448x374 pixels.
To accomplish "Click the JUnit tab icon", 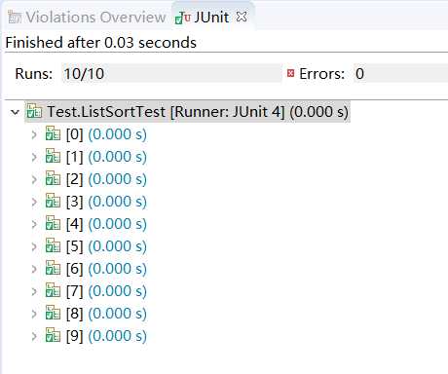I will pyautogui.click(x=183, y=18).
